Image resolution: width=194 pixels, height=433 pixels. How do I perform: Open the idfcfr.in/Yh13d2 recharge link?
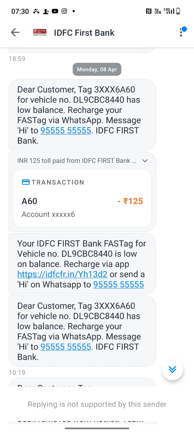pyautogui.click(x=62, y=274)
